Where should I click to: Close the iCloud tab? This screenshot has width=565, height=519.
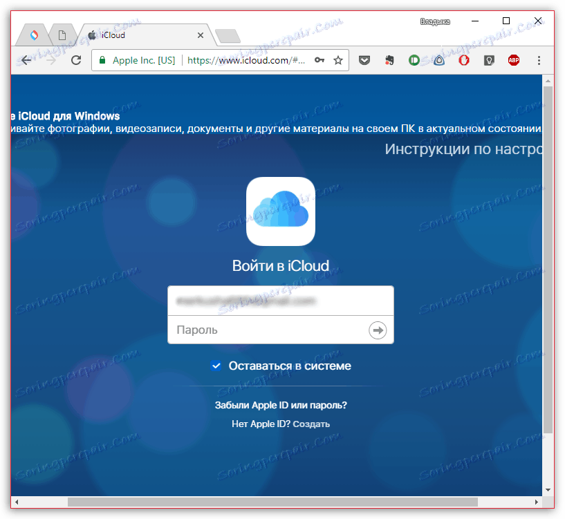pos(201,35)
